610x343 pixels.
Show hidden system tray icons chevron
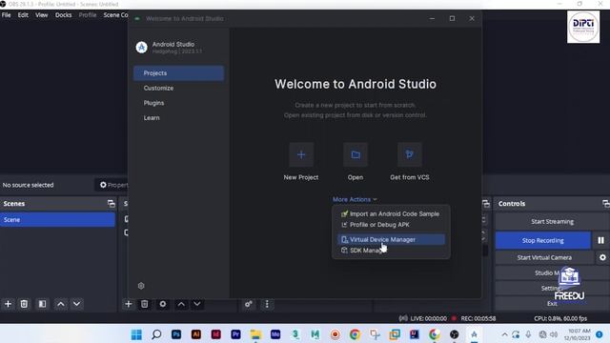pos(504,334)
